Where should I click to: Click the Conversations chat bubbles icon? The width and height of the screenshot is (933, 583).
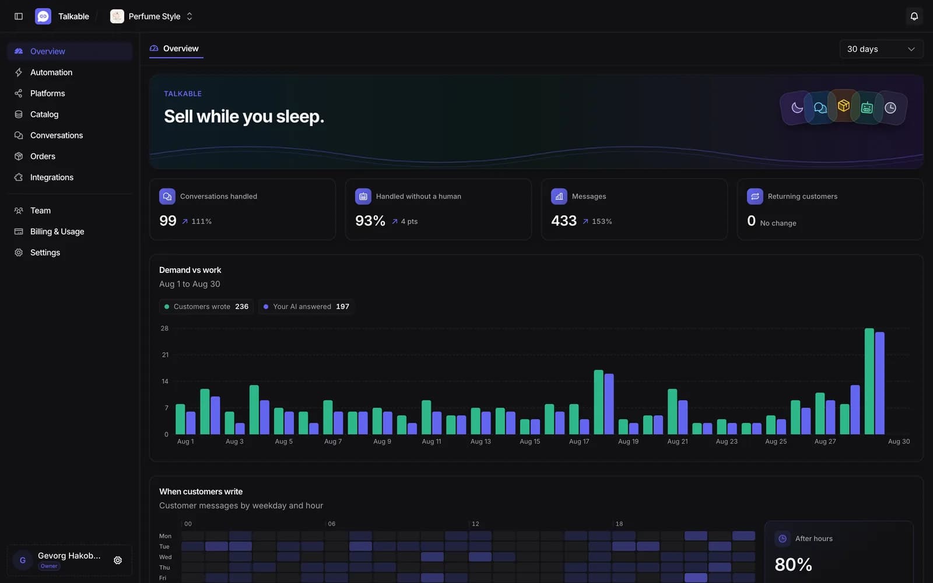click(19, 135)
